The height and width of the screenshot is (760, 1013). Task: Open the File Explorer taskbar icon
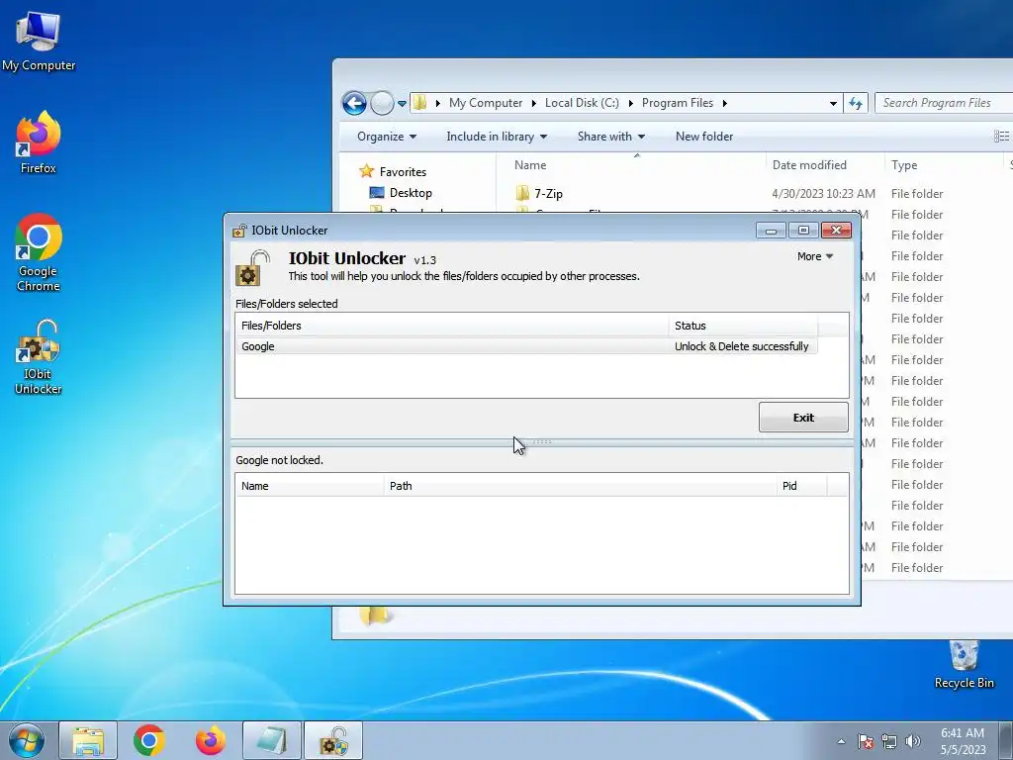tap(88, 740)
